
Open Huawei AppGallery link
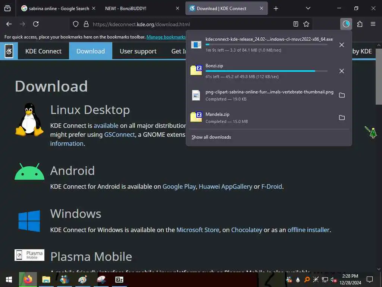pyautogui.click(x=225, y=187)
